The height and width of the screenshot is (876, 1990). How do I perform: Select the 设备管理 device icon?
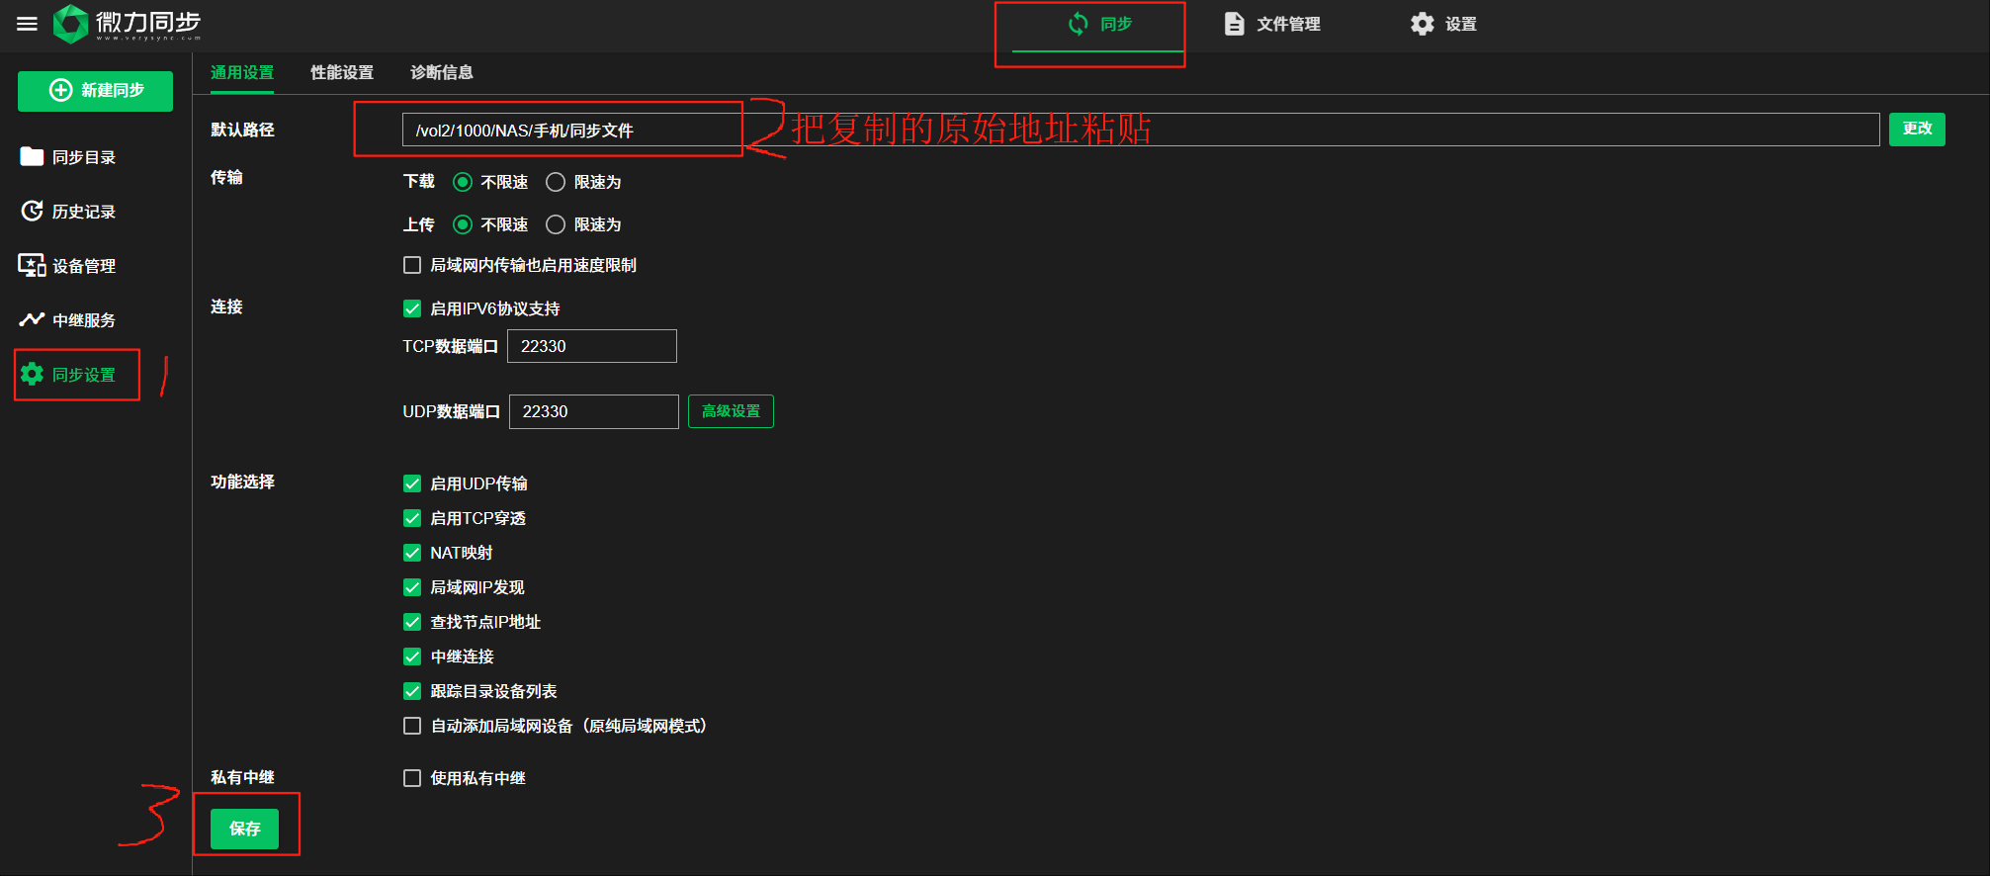tap(32, 265)
